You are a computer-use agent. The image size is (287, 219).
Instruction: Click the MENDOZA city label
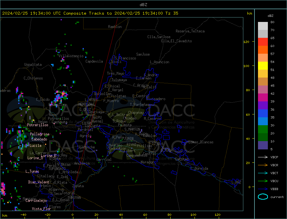(x=85, y=104)
